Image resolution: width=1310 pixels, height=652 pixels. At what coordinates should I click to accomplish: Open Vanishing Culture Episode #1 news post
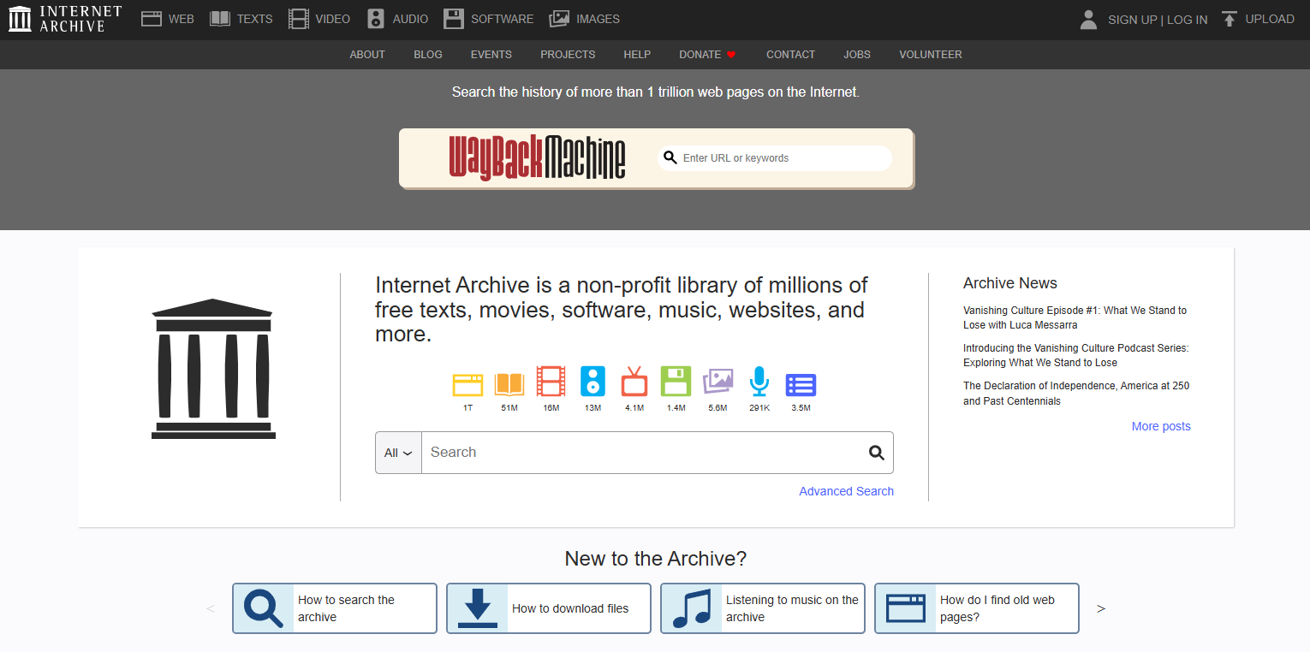1075,317
